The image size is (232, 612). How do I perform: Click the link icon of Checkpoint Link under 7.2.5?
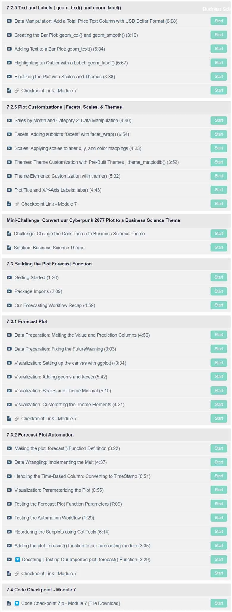click(17, 91)
